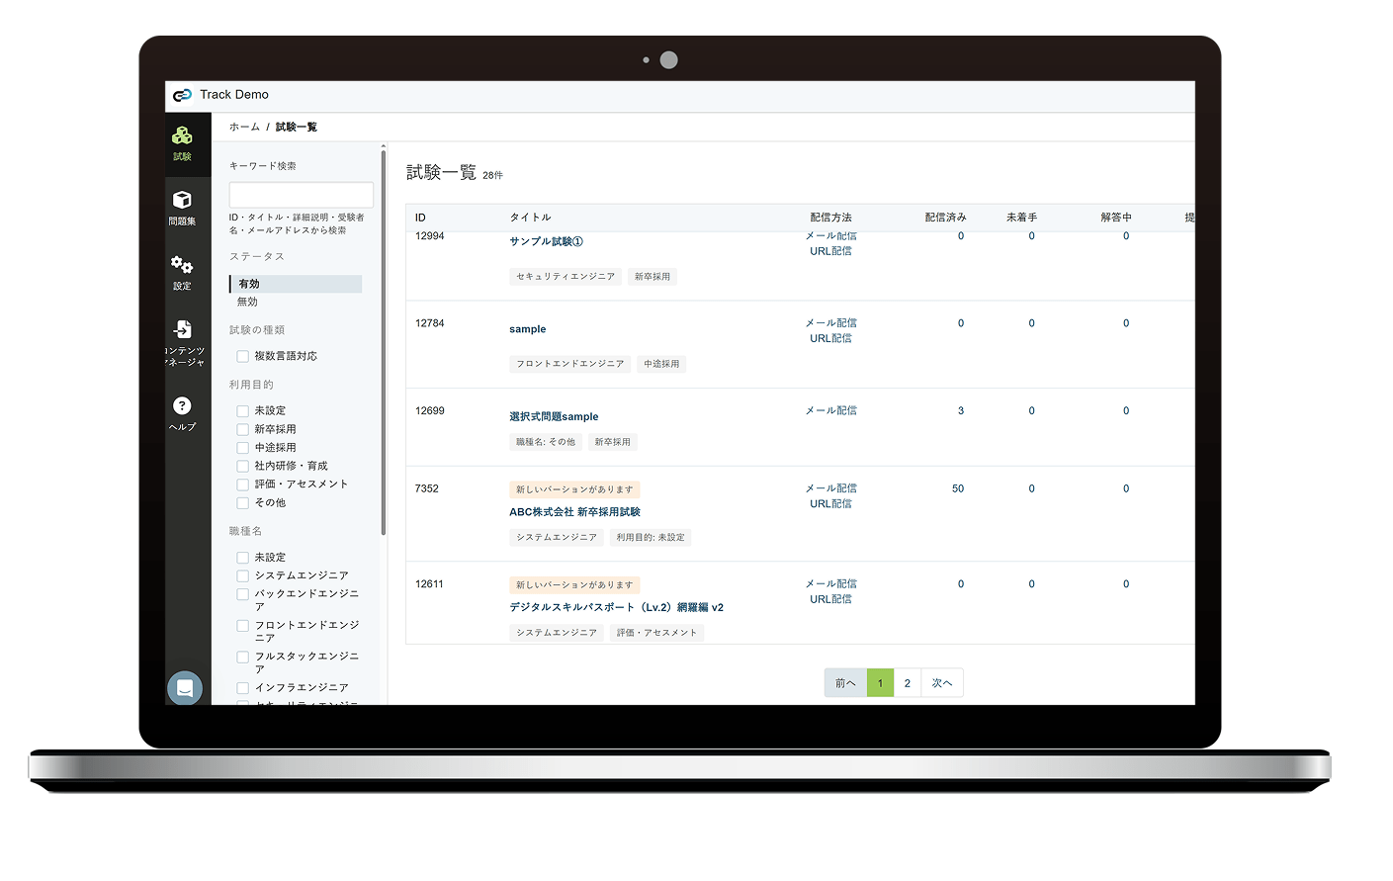Check the 新卒採用 purpose filter
The height and width of the screenshot is (881, 1393).
[x=242, y=429]
